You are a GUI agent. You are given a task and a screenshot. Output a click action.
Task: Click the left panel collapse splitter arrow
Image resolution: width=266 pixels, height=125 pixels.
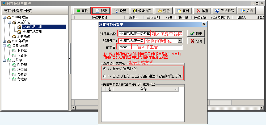(70, 59)
